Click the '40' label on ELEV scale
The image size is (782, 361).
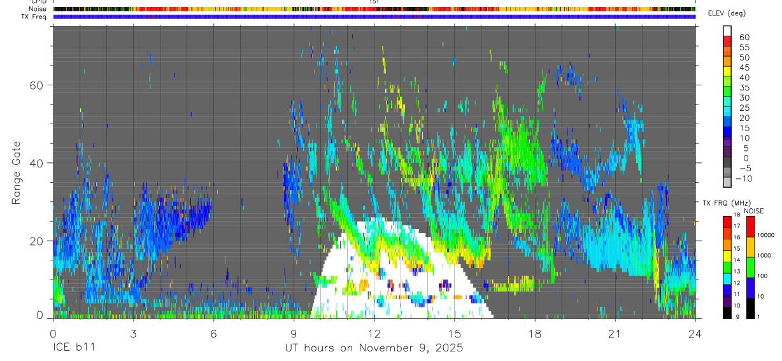tap(744, 78)
